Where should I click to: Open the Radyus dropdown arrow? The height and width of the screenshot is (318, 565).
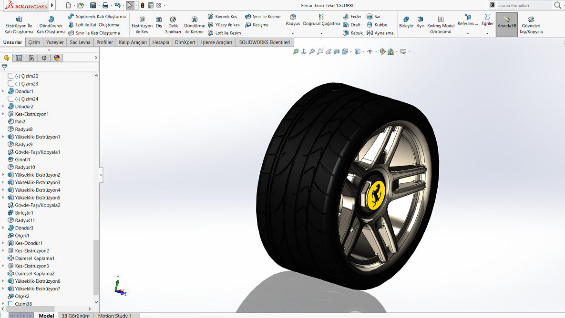tap(293, 33)
